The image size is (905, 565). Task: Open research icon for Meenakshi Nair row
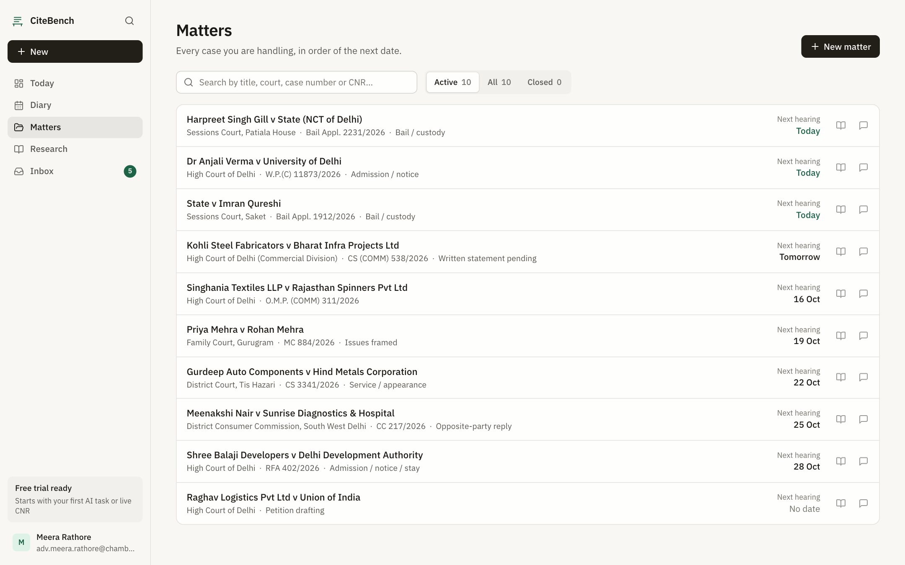[841, 419]
